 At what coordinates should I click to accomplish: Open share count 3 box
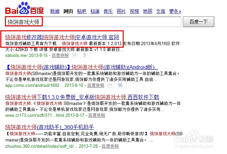tap(85, 55)
